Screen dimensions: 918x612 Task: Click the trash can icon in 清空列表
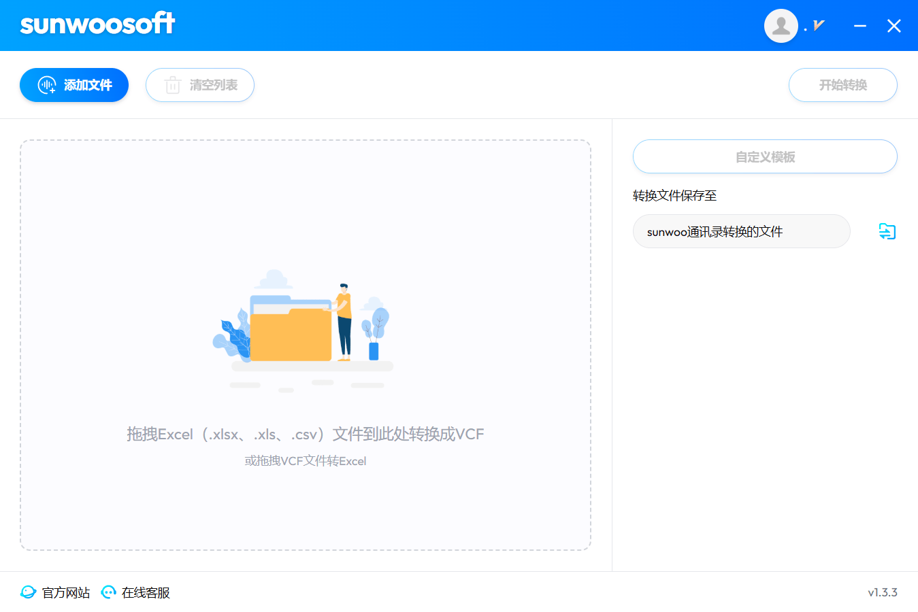(173, 85)
